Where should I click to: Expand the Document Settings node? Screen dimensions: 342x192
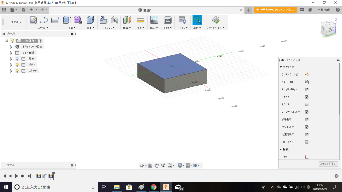coord(11,47)
